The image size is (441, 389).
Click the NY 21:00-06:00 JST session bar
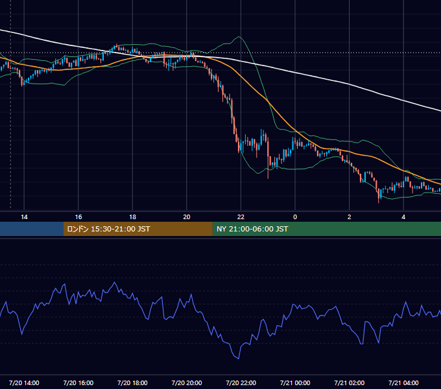[x=326, y=229]
